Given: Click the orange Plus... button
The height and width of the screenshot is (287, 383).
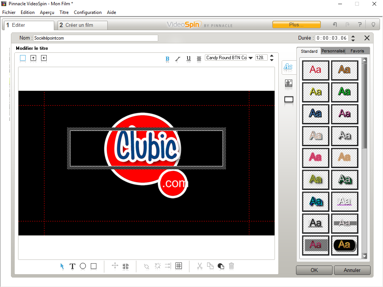Looking at the screenshot, I should click(296, 25).
